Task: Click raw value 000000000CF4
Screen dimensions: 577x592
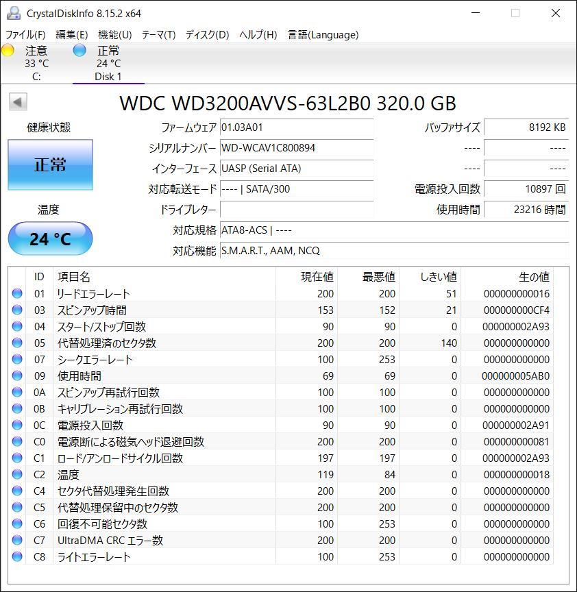Action: click(x=517, y=310)
